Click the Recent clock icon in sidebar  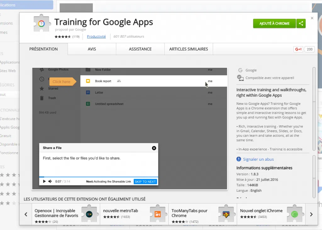42,79
